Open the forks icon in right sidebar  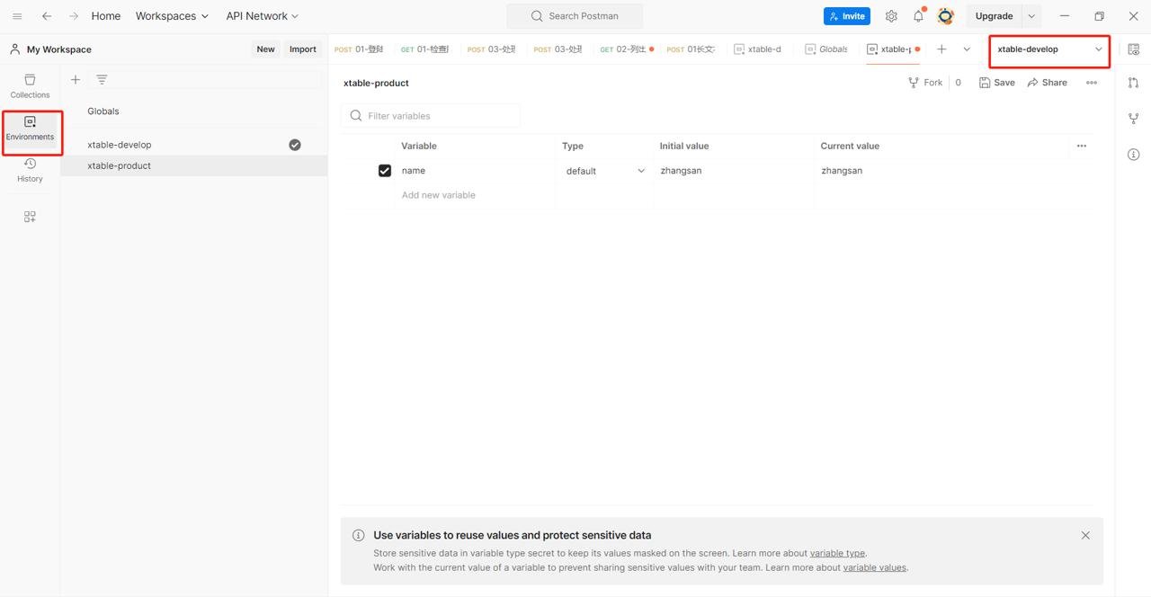pyautogui.click(x=1134, y=119)
